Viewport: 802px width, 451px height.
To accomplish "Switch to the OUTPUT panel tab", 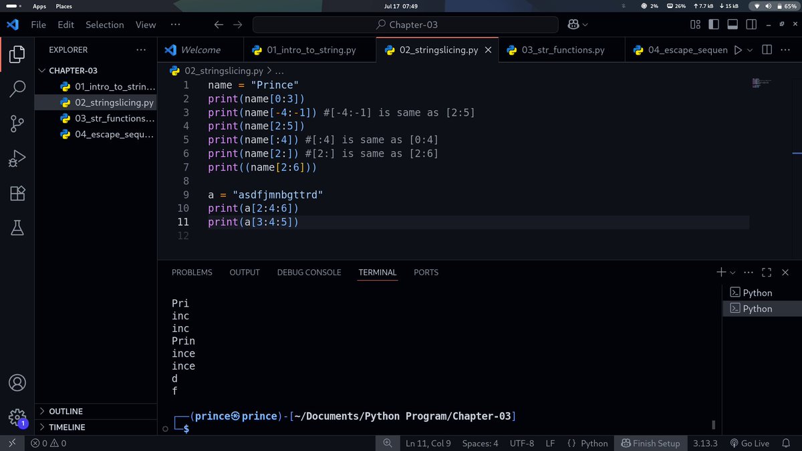I will tap(245, 273).
